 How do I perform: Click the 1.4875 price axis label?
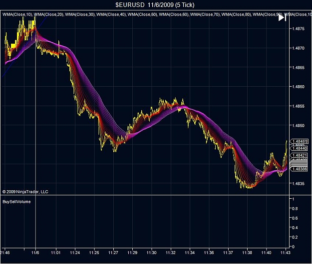click(298, 29)
